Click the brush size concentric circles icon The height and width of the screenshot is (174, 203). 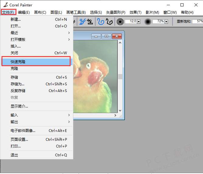coord(120,22)
